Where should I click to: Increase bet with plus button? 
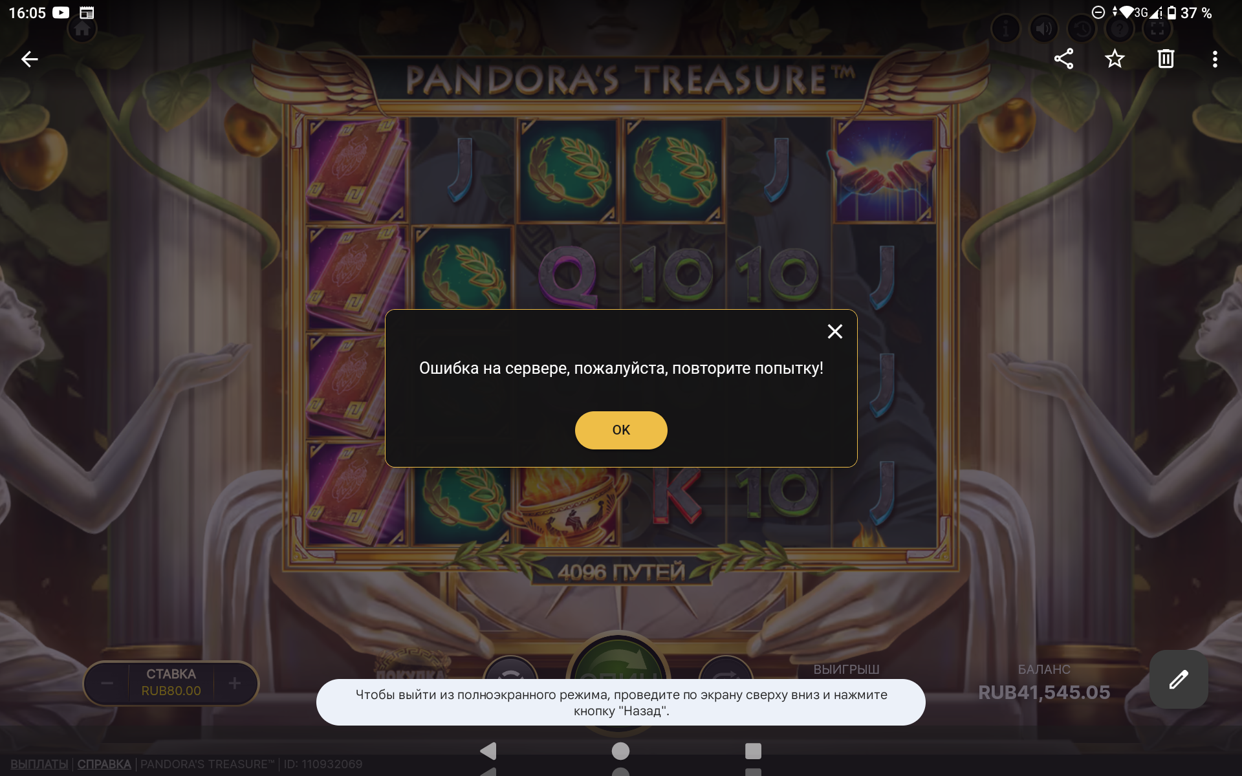[235, 683]
